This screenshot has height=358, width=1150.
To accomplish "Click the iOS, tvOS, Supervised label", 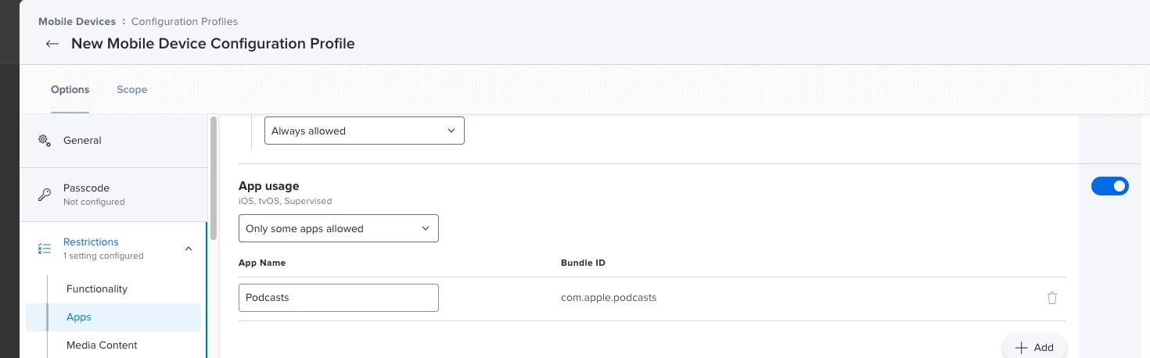I will [286, 201].
